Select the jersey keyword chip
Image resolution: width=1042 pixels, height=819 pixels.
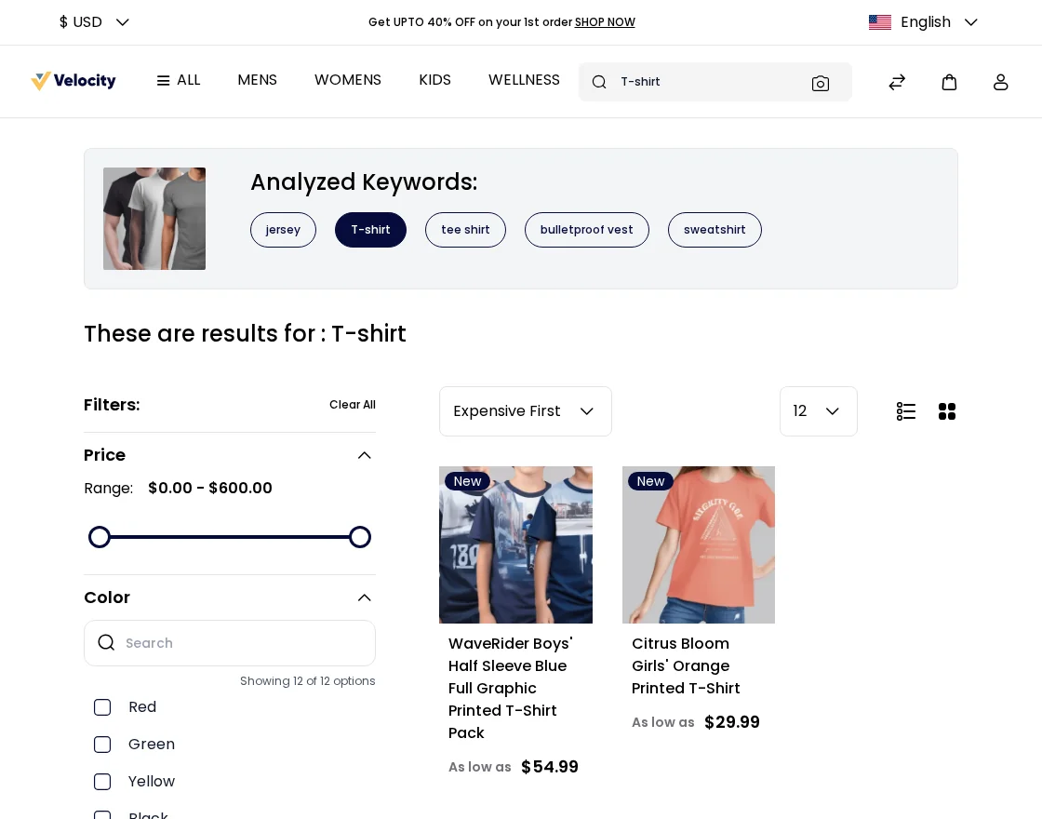coord(283,230)
